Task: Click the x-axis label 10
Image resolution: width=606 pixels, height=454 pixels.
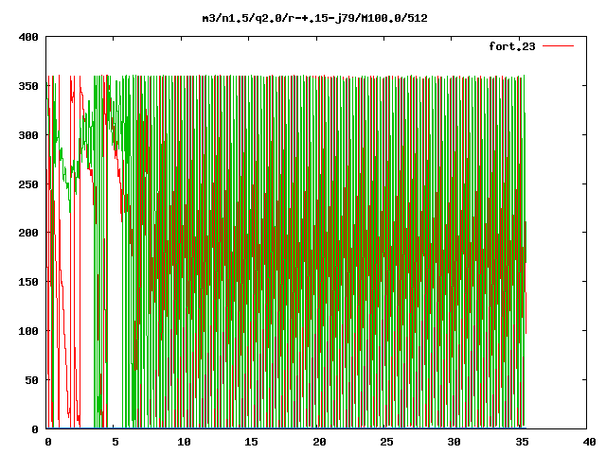Action: (x=184, y=442)
